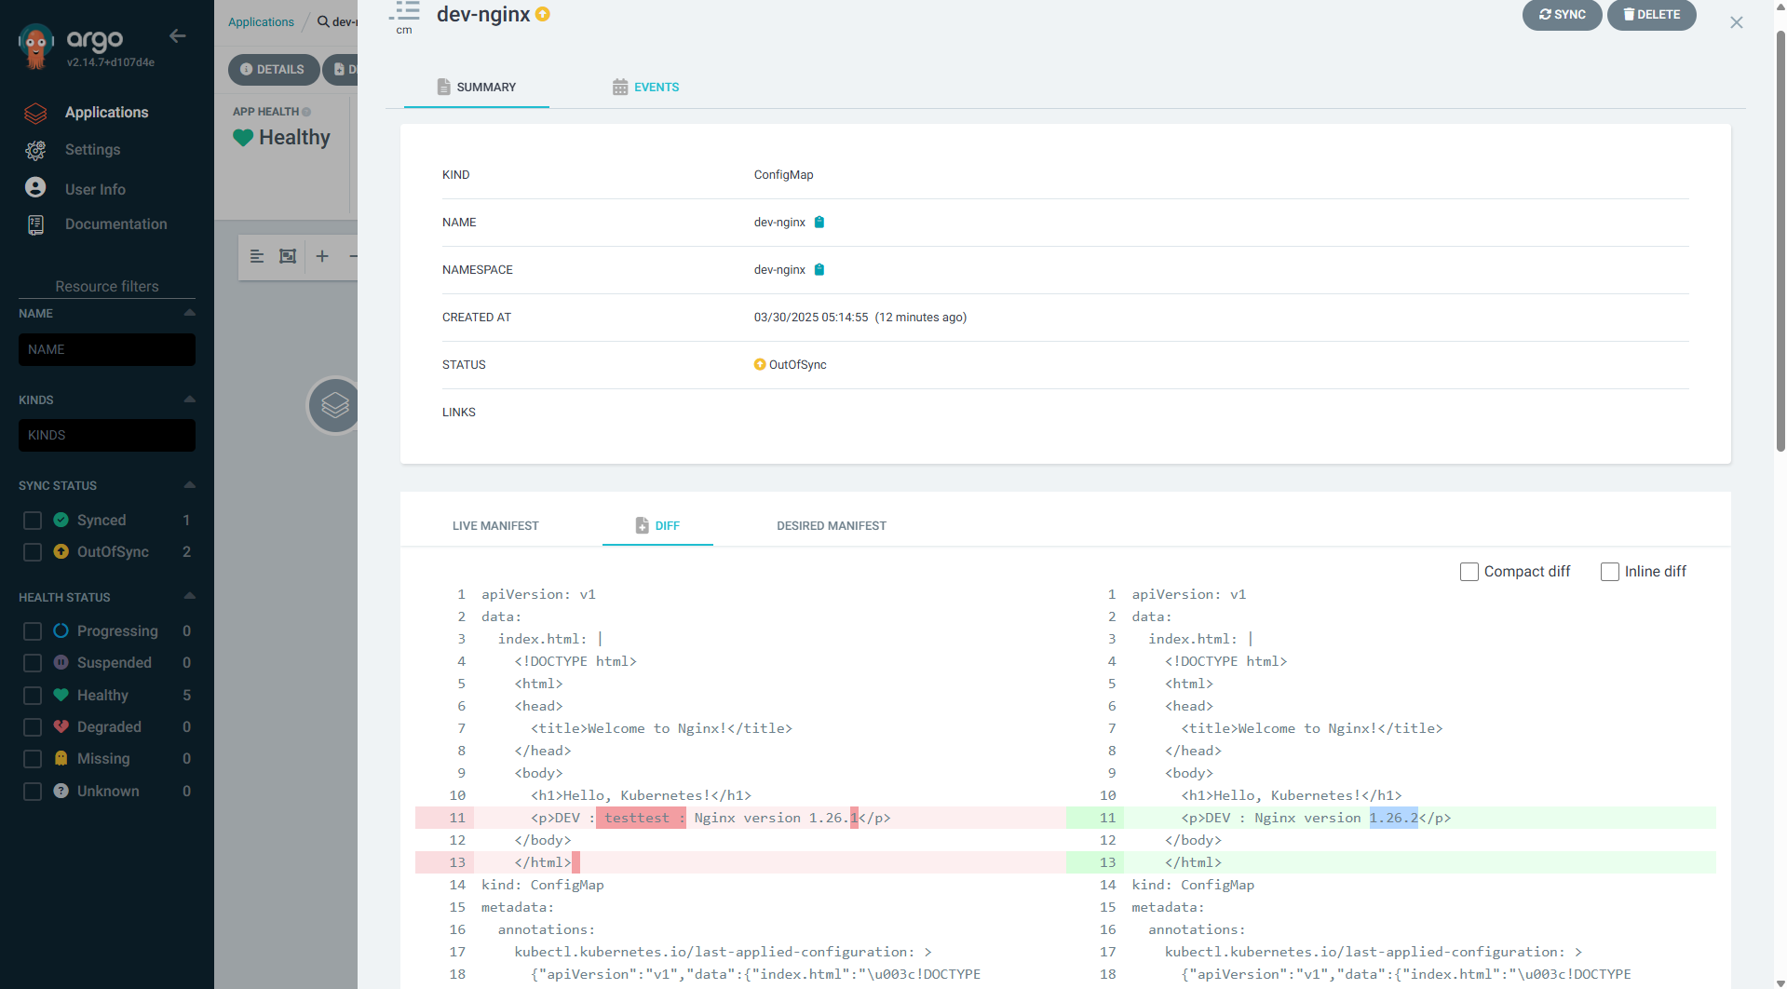Collapse the SYNC STATUS filter section
The width and height of the screenshot is (1787, 989).
click(x=190, y=485)
